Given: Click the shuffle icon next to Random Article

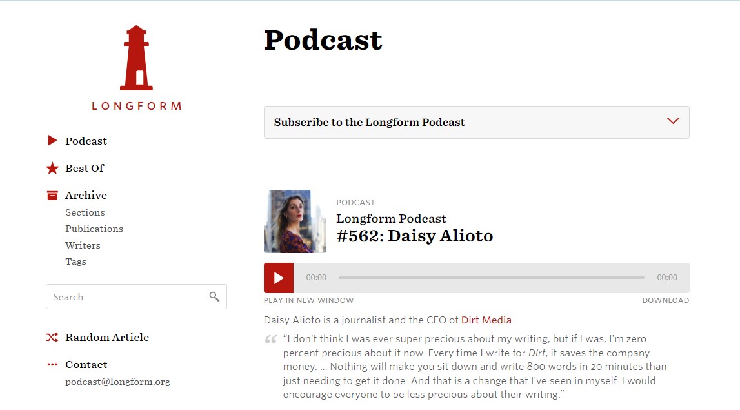Looking at the screenshot, I should click(52, 337).
